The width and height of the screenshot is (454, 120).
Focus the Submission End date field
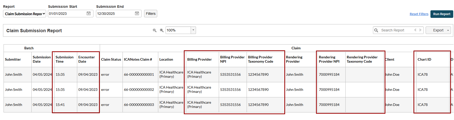[x=115, y=14]
